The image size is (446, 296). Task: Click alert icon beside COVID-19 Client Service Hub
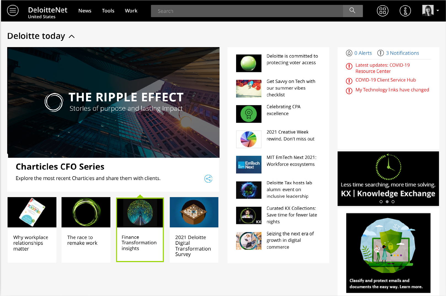349,81
